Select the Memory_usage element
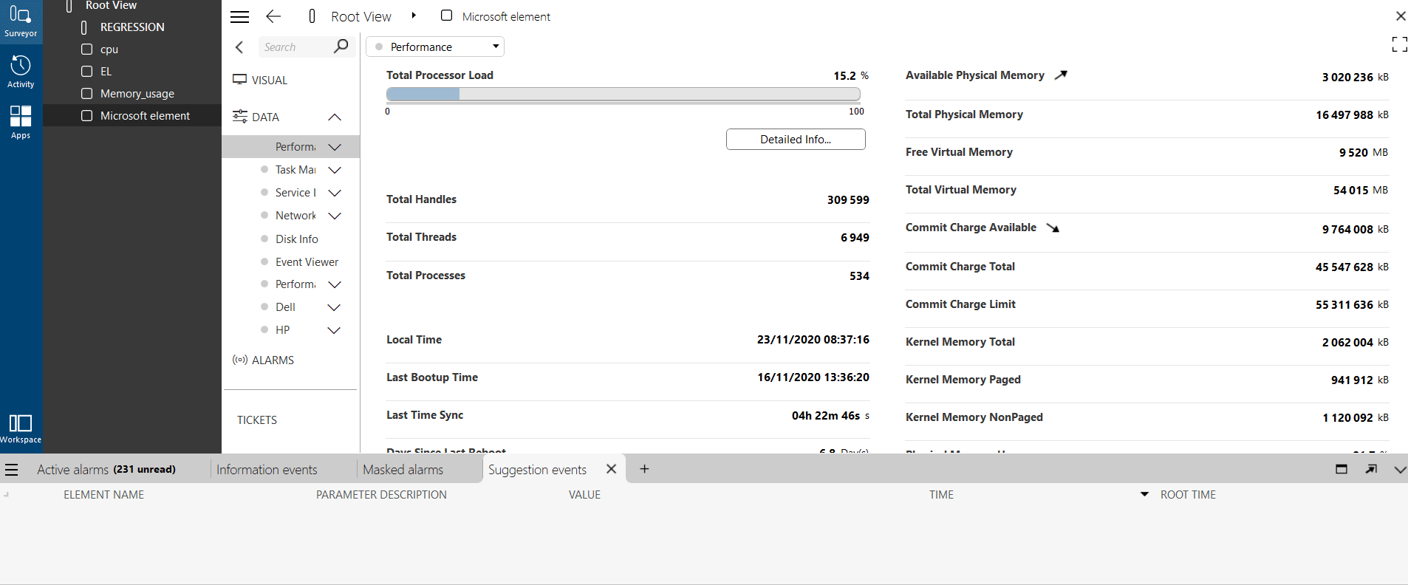The width and height of the screenshot is (1408, 585). (137, 94)
